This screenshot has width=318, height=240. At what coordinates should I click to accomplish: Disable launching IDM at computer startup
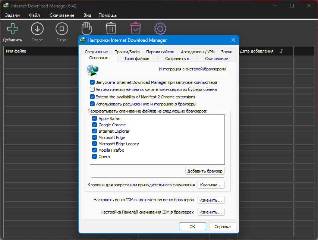coord(92,82)
